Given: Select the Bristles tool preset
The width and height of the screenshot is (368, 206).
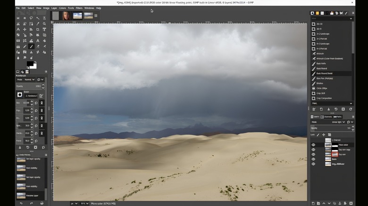Looking at the screenshot, I should tap(331, 83).
